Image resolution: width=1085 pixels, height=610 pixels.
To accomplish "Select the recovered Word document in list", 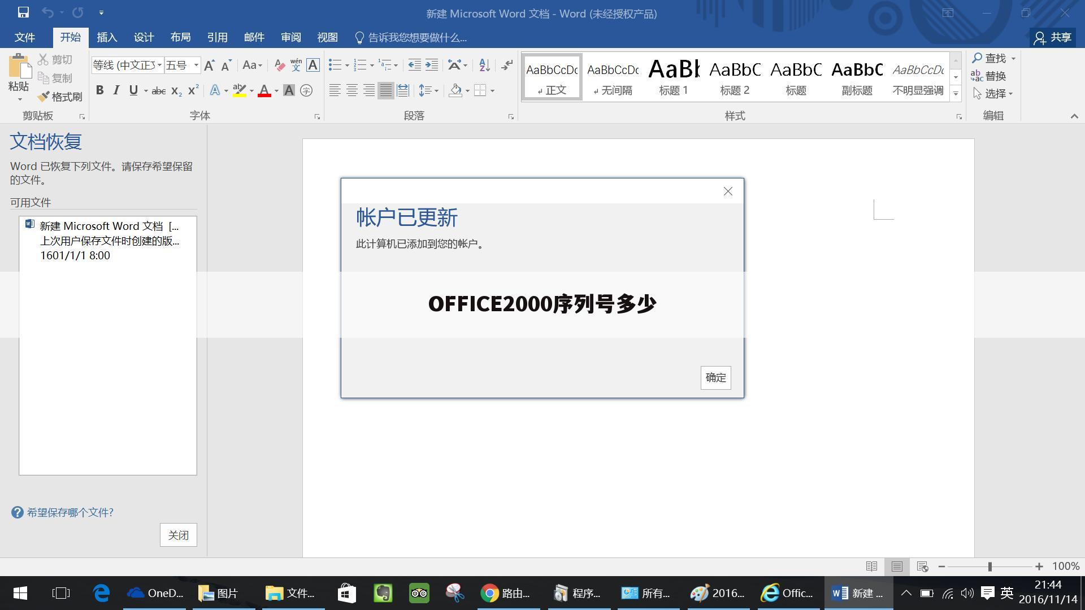I will click(x=107, y=241).
